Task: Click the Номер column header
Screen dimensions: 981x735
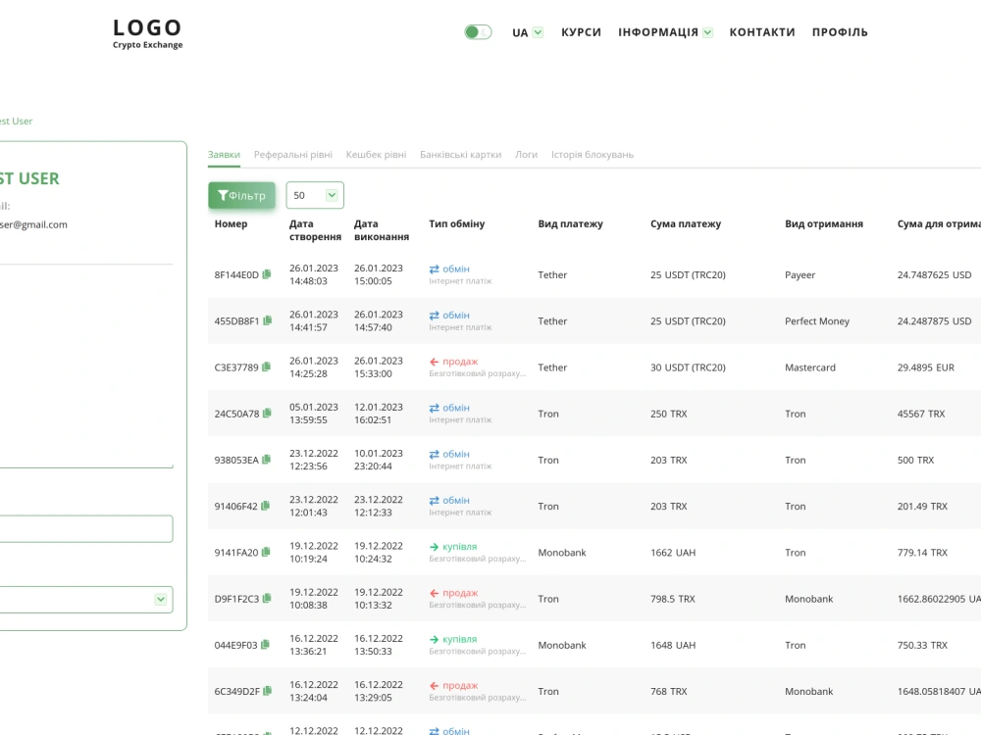Action: (x=231, y=223)
